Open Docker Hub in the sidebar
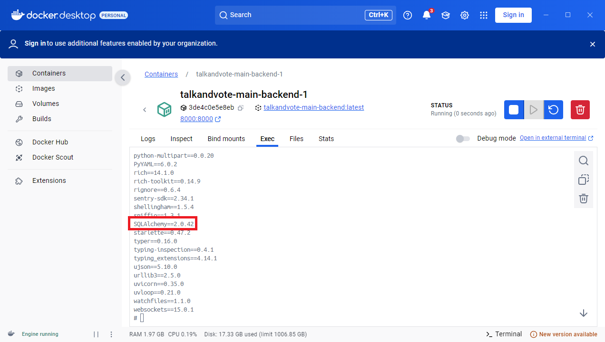 [x=60, y=142]
